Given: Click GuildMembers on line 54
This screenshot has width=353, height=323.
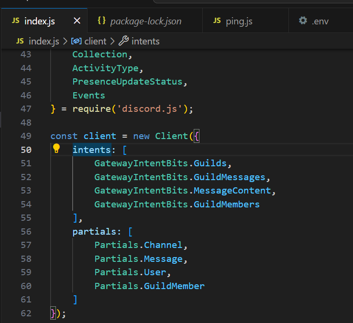Looking at the screenshot, I should pyautogui.click(x=226, y=205).
